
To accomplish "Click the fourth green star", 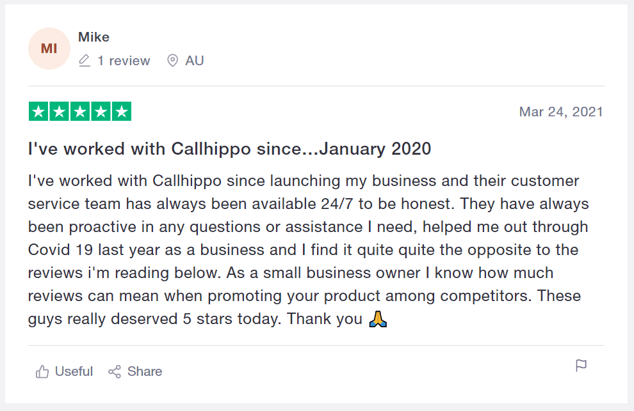I will 101,111.
